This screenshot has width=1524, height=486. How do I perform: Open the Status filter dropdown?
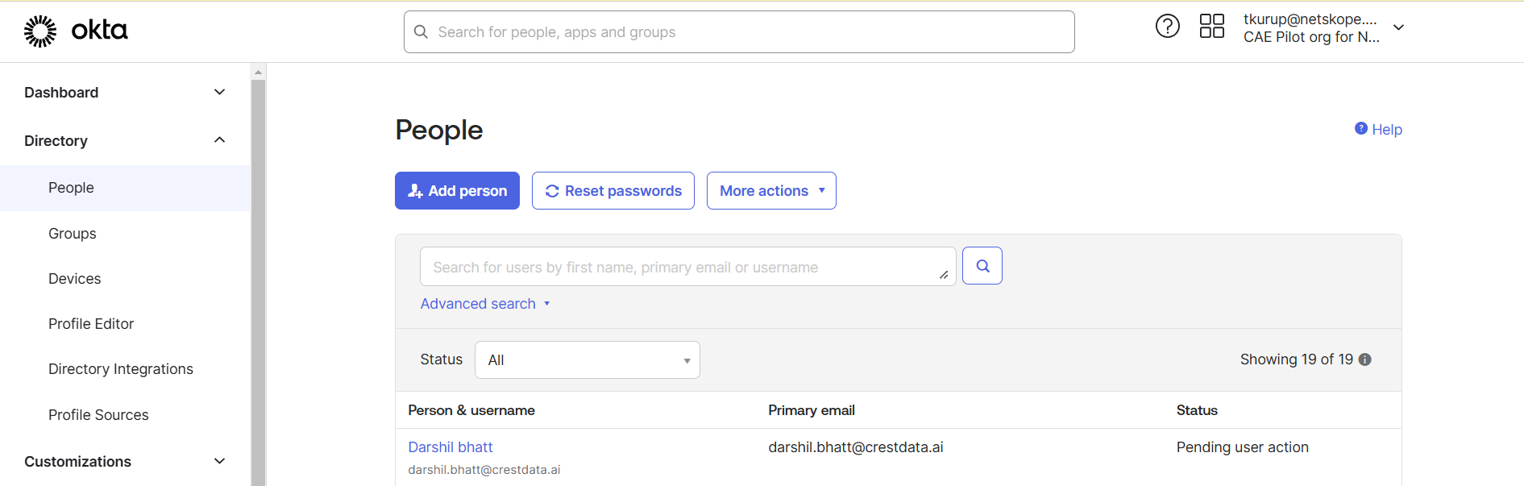588,360
